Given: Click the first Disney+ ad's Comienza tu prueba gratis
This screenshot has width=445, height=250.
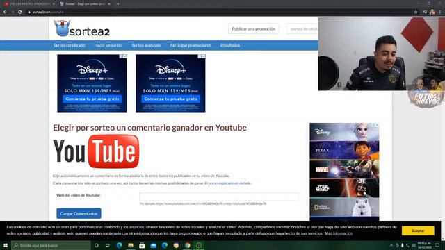Looking at the screenshot, I should pos(92,99).
